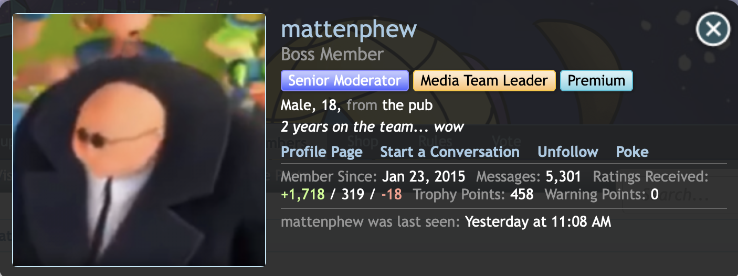
Task: Open 'the pub' location link
Action: 407,105
